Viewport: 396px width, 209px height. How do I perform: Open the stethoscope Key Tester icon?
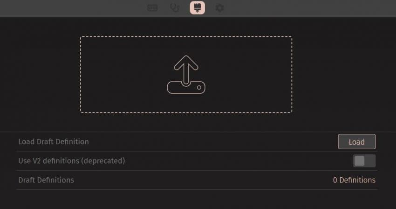tap(175, 8)
